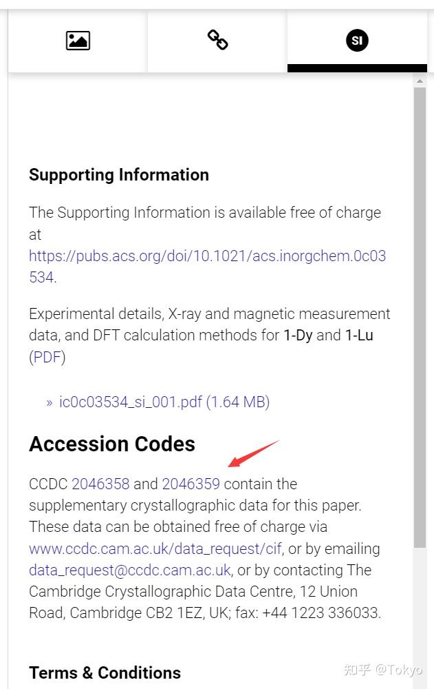Click the bold 1-Lu compound label

[x=359, y=336]
